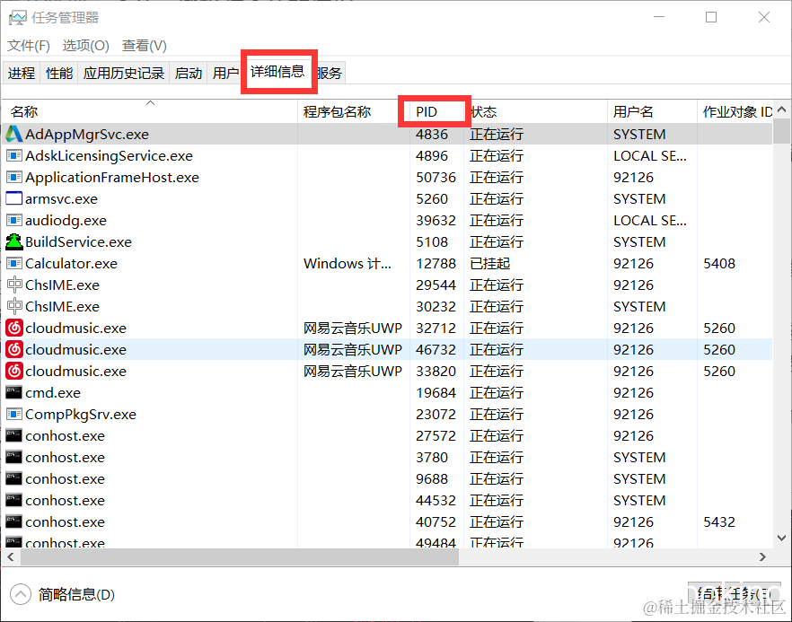This screenshot has height=622, width=792.
Task: Switch to the 进程 tab
Action: pyautogui.click(x=22, y=74)
